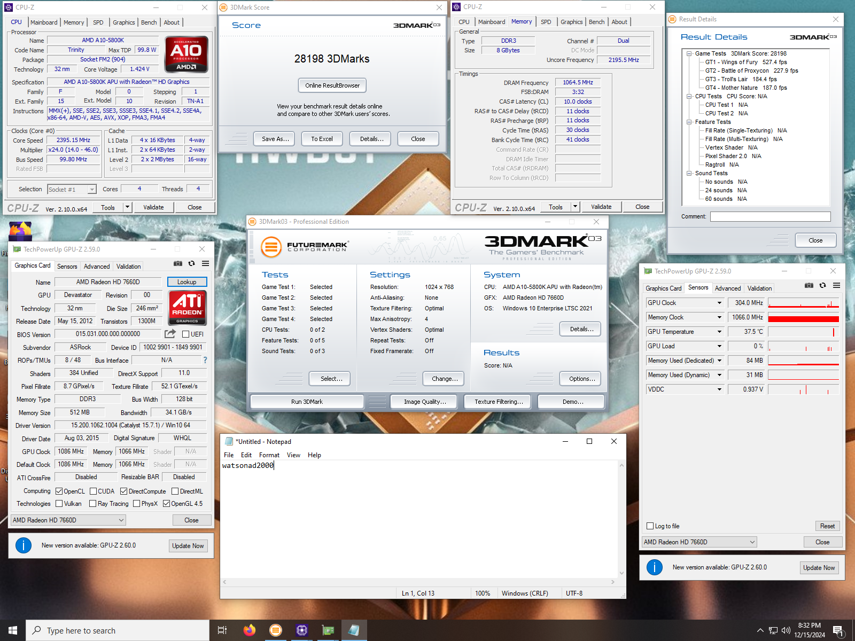Click Task View icon on taskbar
This screenshot has height=641, width=855.
222,630
